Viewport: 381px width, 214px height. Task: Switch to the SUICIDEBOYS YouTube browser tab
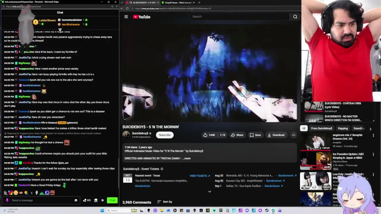[x=142, y=3]
